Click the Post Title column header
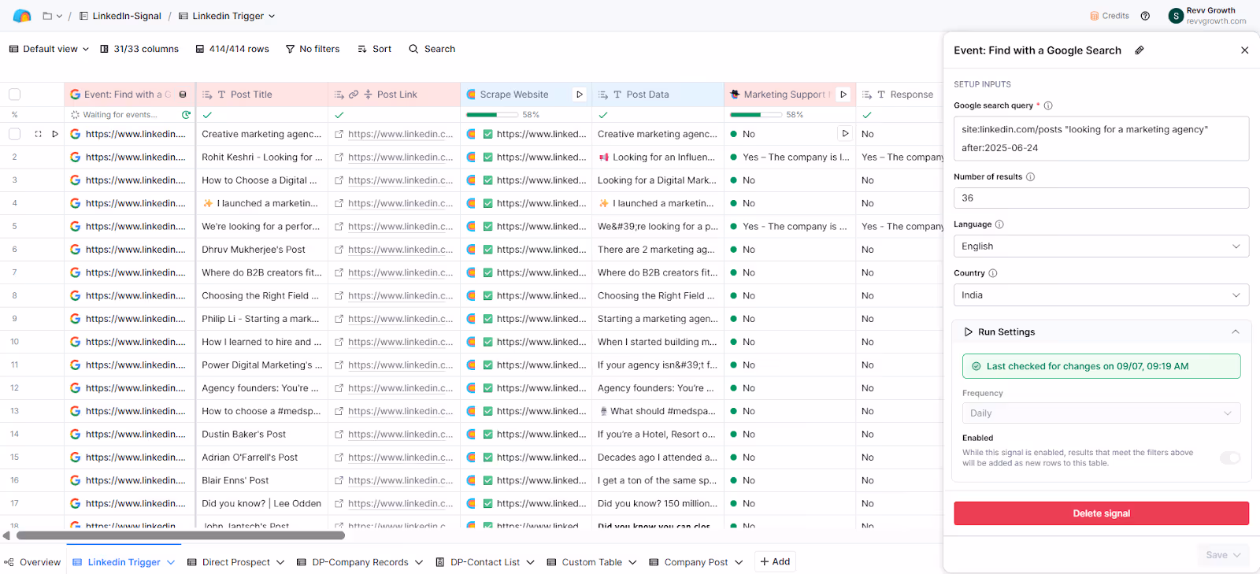Viewport: 1260px width, 574px height. pyautogui.click(x=261, y=94)
